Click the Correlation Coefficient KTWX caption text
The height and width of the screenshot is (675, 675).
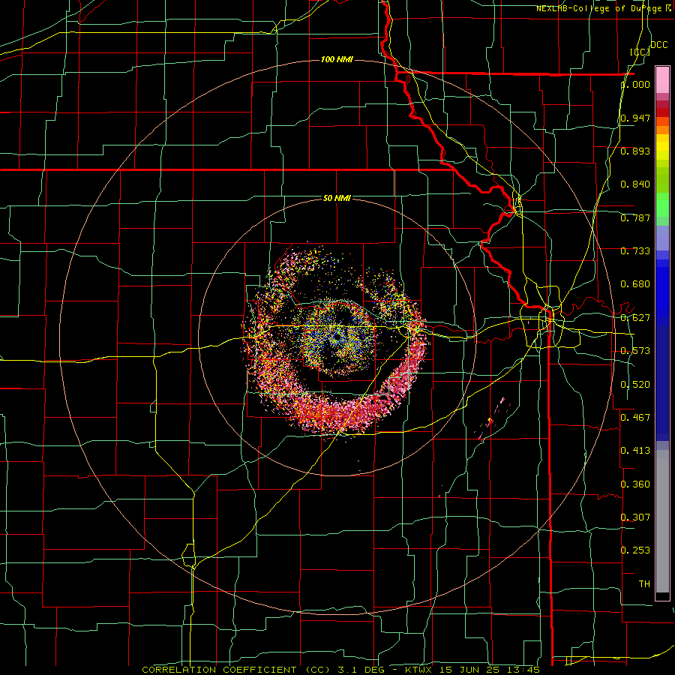(x=341, y=670)
